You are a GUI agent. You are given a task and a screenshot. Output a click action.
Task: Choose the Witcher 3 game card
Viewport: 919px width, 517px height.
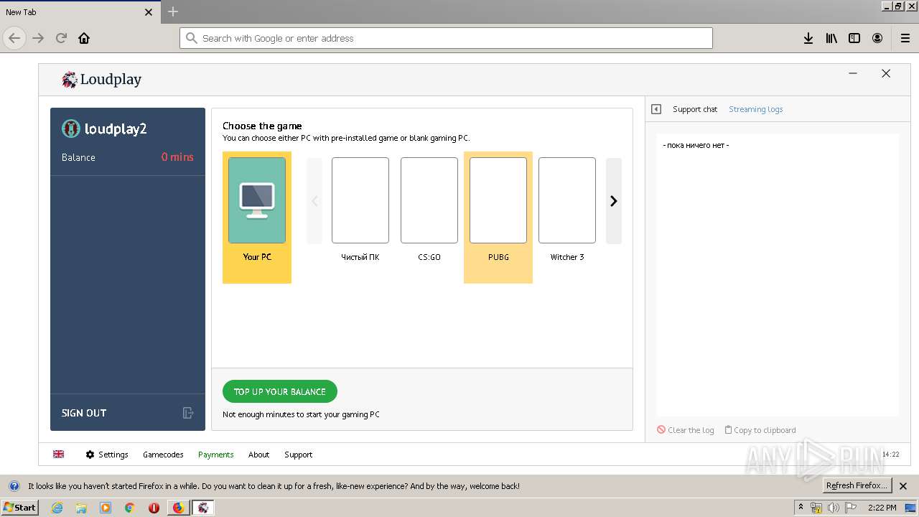click(x=567, y=200)
